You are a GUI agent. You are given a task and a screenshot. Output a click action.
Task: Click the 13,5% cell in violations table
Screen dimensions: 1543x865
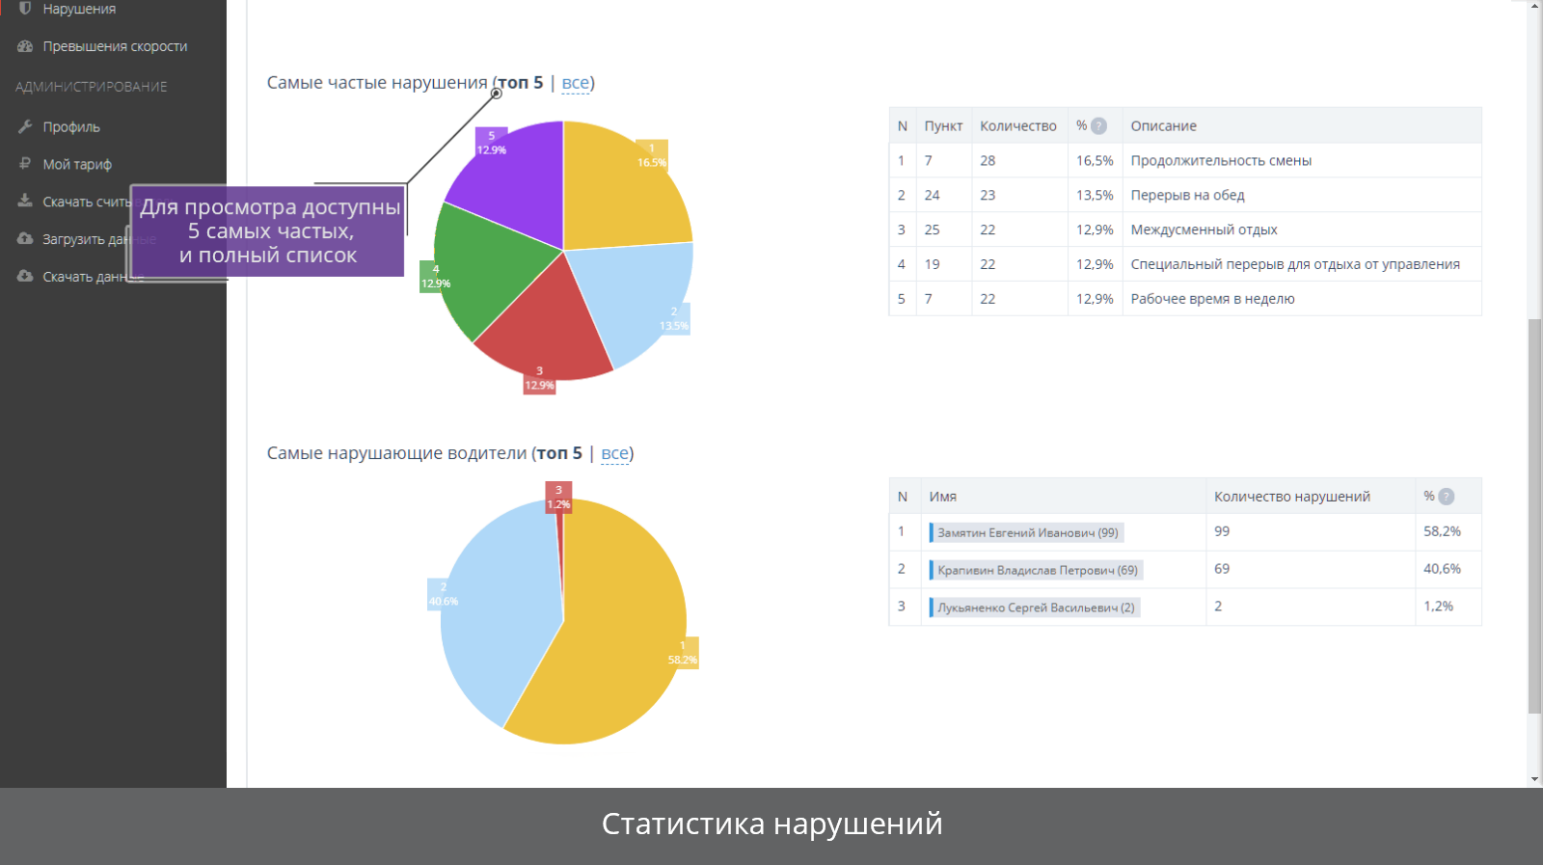pyautogui.click(x=1095, y=196)
